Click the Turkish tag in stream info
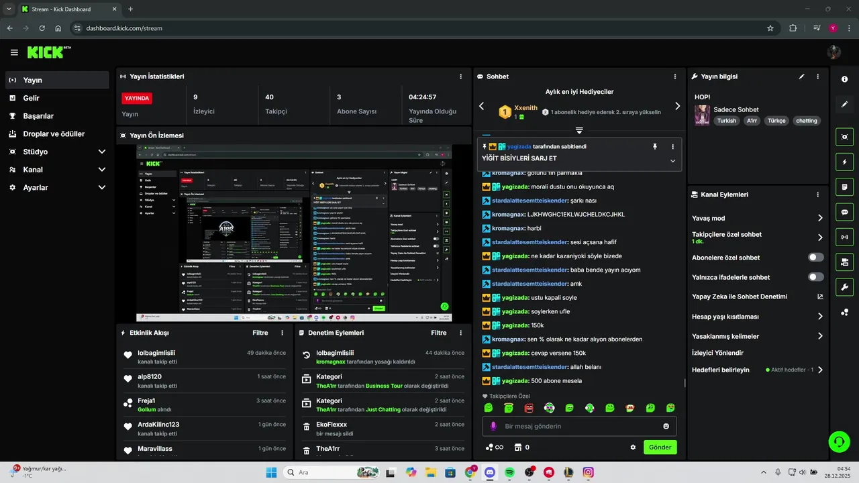This screenshot has height=483, width=859. [x=726, y=121]
